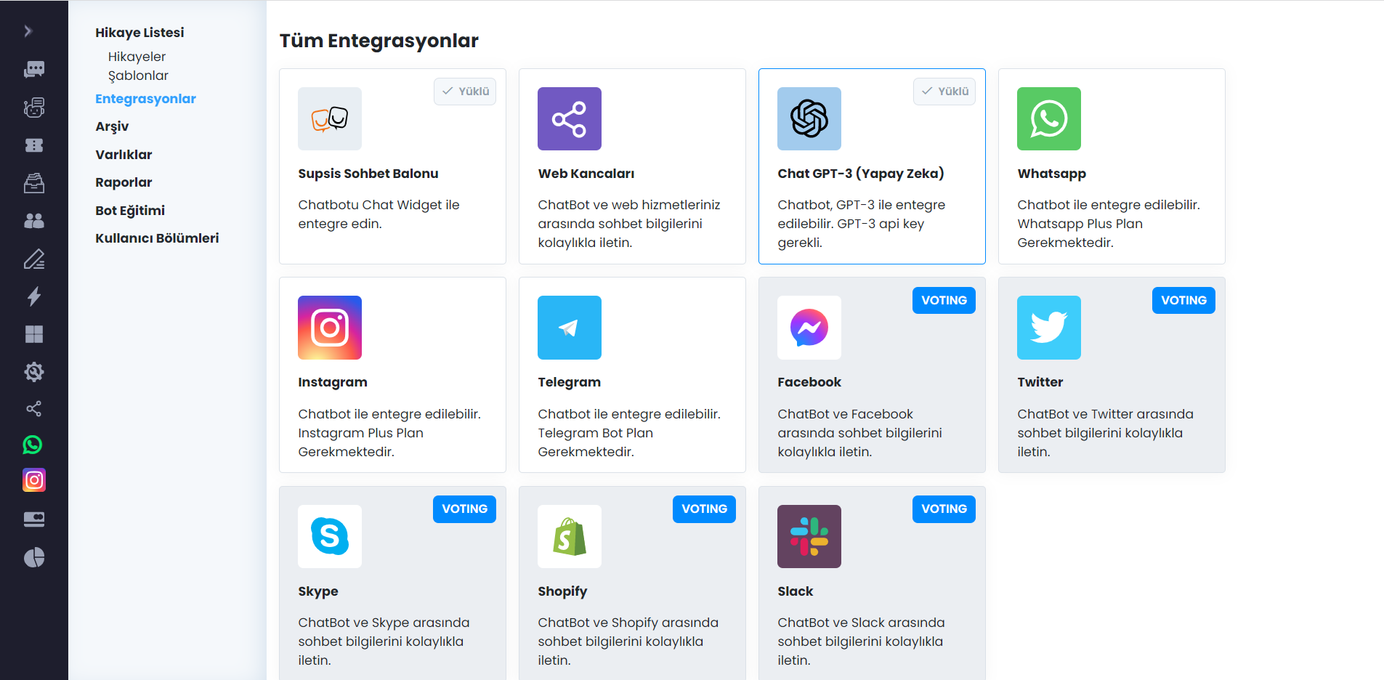The width and height of the screenshot is (1384, 680).
Task: Click the Web Kancaları share logo
Action: [x=570, y=119]
